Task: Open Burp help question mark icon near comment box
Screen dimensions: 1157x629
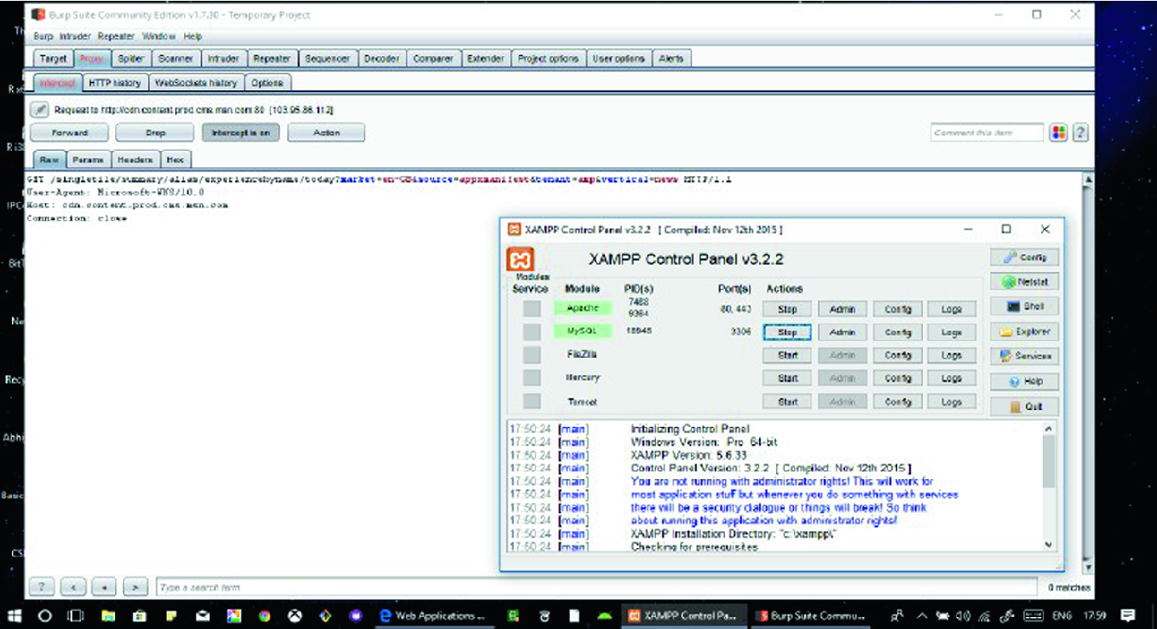Action: [x=1080, y=133]
